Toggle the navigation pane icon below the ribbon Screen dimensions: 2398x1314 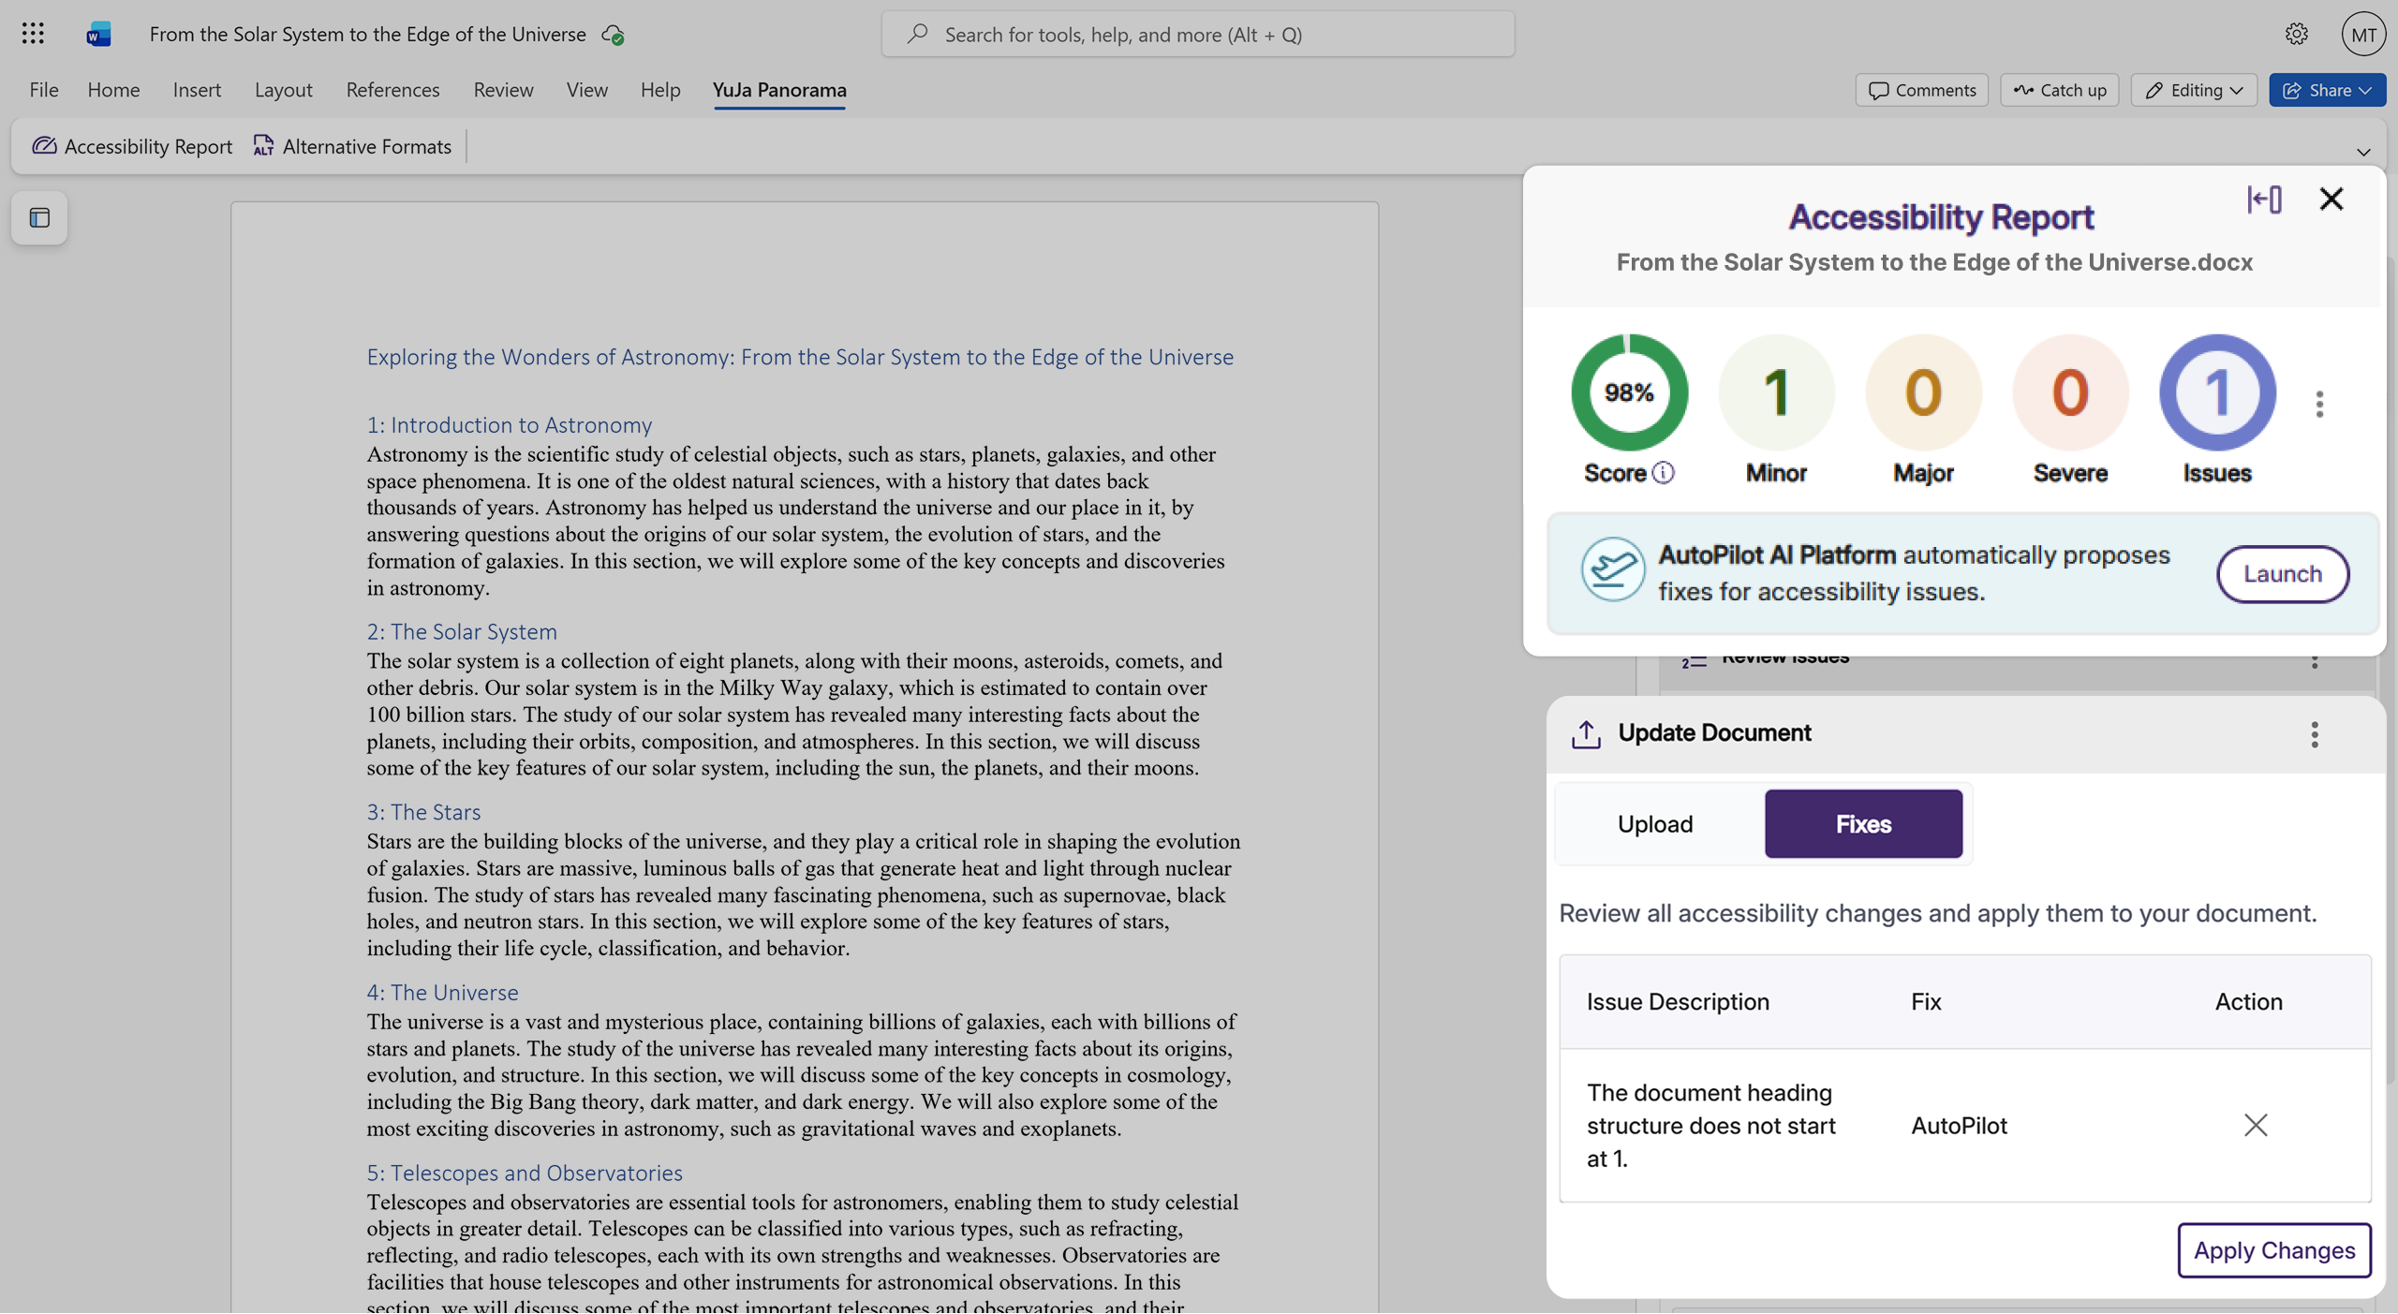[37, 217]
